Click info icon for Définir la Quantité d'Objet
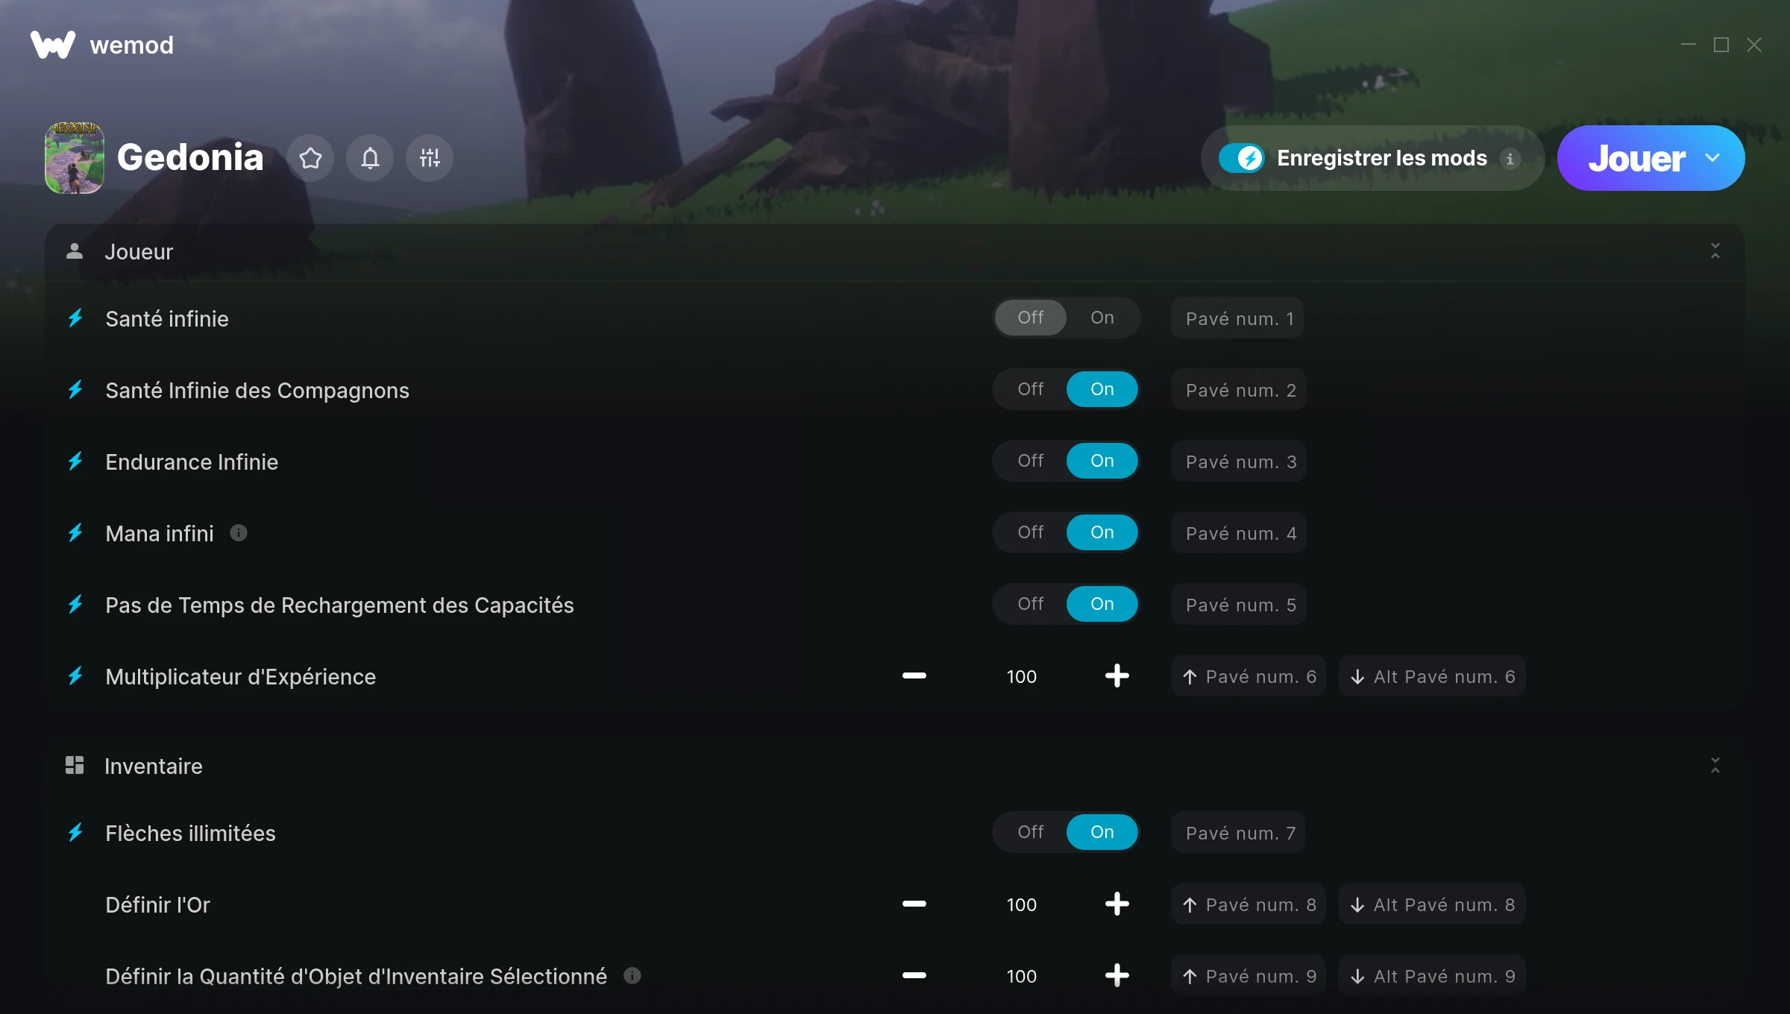This screenshot has height=1014, width=1790. pyautogui.click(x=632, y=976)
